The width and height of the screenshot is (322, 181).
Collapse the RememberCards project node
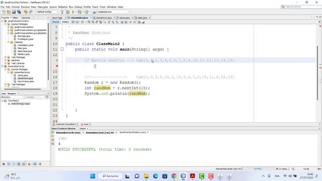2,66
